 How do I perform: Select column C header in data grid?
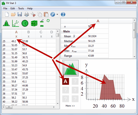point(41,34)
